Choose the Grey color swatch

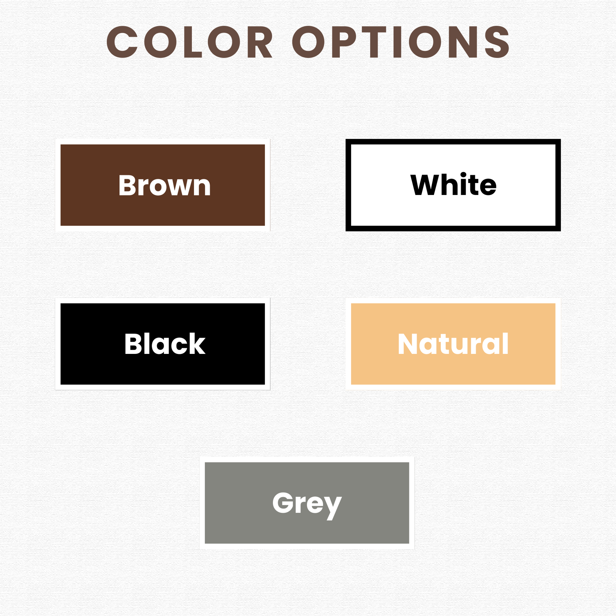click(307, 503)
